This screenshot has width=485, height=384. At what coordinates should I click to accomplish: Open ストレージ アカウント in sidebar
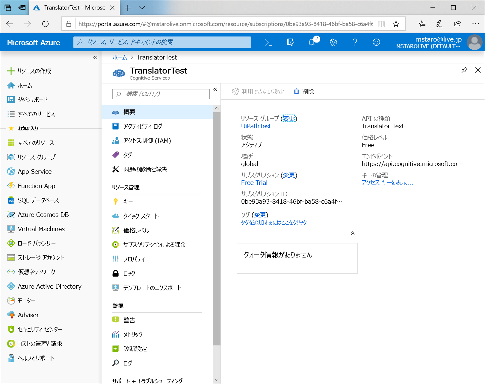click(x=51, y=257)
